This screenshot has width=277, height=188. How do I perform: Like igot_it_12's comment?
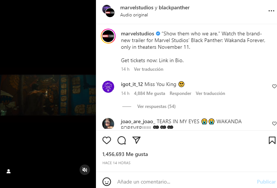274,86
